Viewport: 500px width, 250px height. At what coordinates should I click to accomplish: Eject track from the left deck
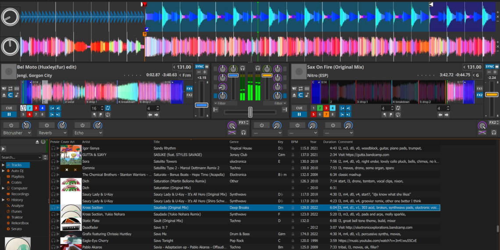4,95
